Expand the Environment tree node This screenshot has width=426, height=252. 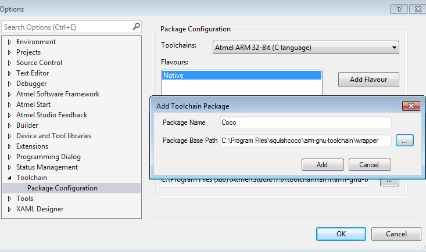pyautogui.click(x=9, y=42)
